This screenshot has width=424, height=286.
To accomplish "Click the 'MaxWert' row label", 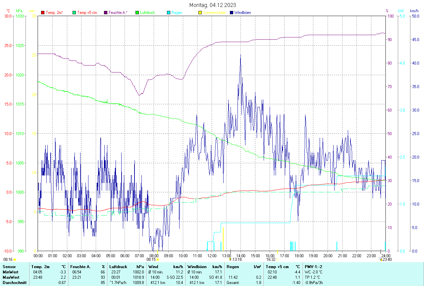I will pyautogui.click(x=11, y=277).
